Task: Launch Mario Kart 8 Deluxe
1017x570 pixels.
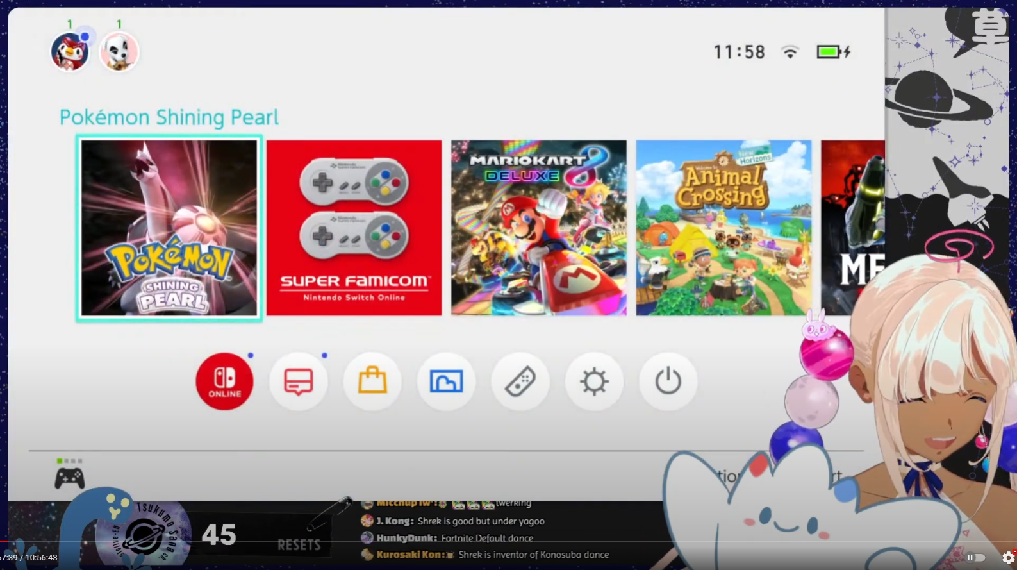Action: point(539,228)
